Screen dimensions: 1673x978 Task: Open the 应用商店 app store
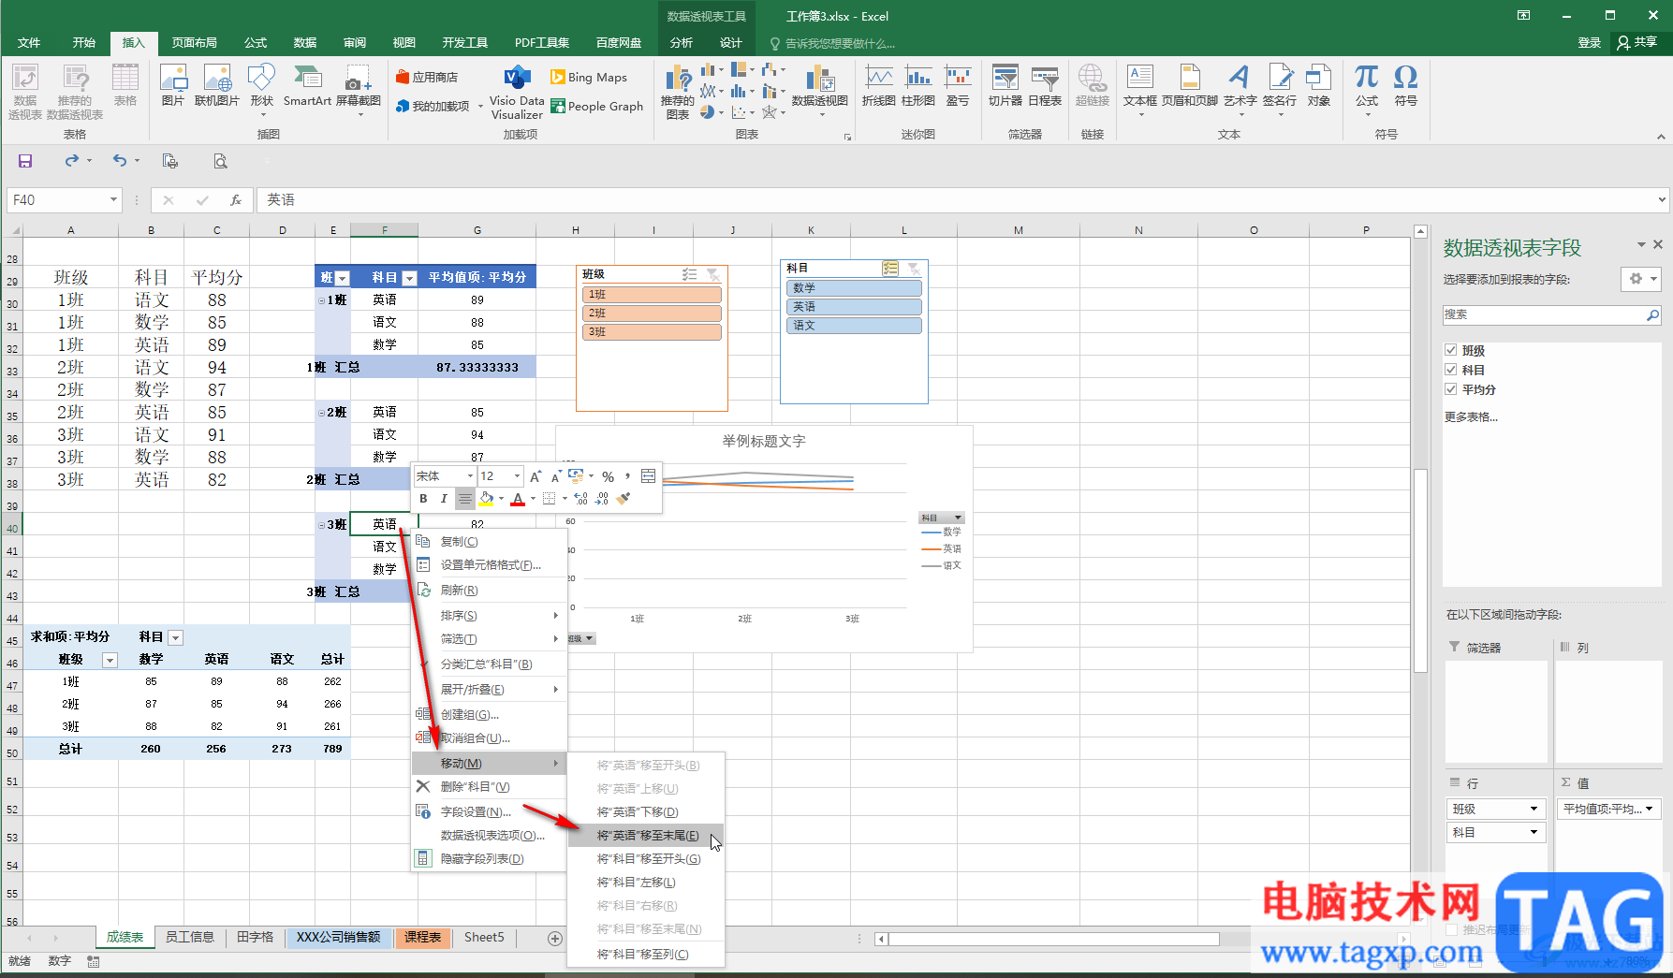[x=427, y=77]
